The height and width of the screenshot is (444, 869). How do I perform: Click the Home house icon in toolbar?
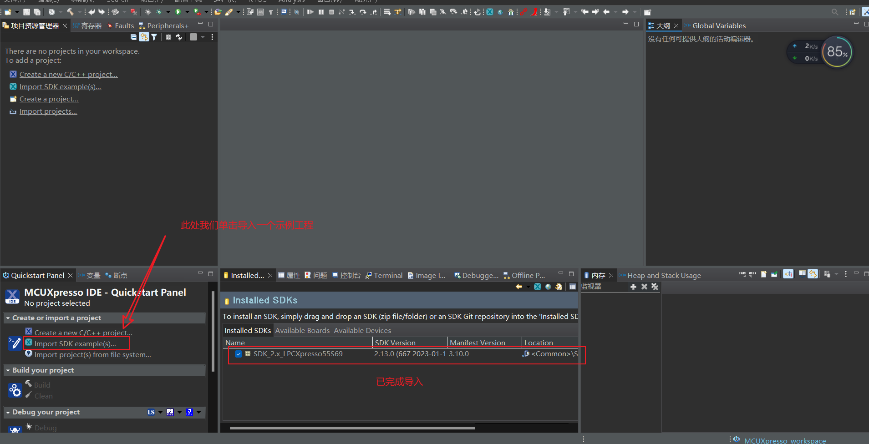[x=511, y=12]
